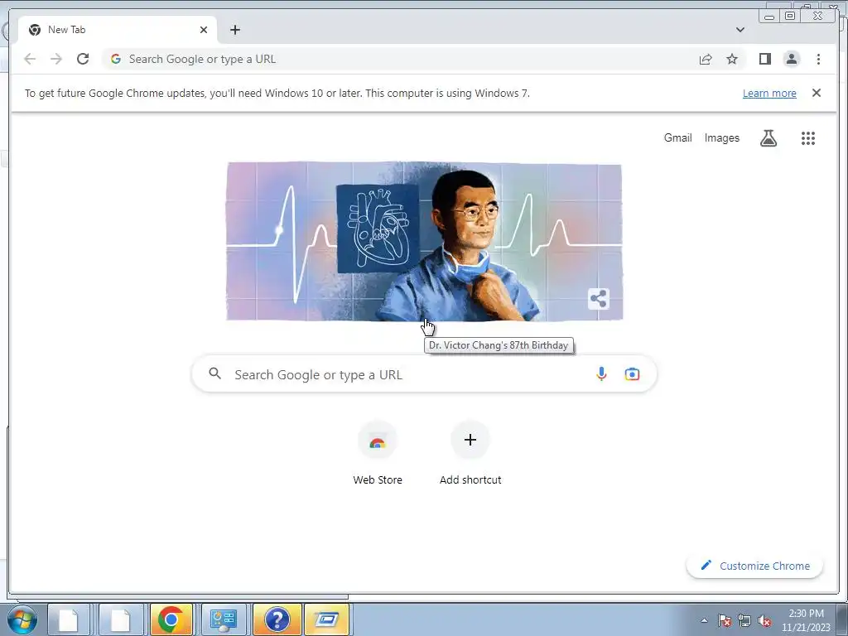Click the Google search box
Viewport: 848px width, 636px height.
tap(424, 374)
